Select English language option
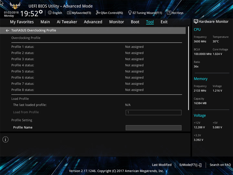The image size is (233, 175). pyautogui.click(x=57, y=13)
